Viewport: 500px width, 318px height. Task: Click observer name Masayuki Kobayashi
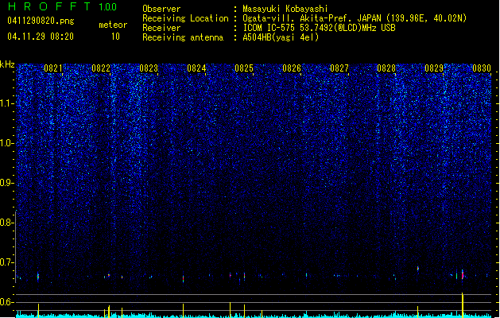pyautogui.click(x=285, y=9)
